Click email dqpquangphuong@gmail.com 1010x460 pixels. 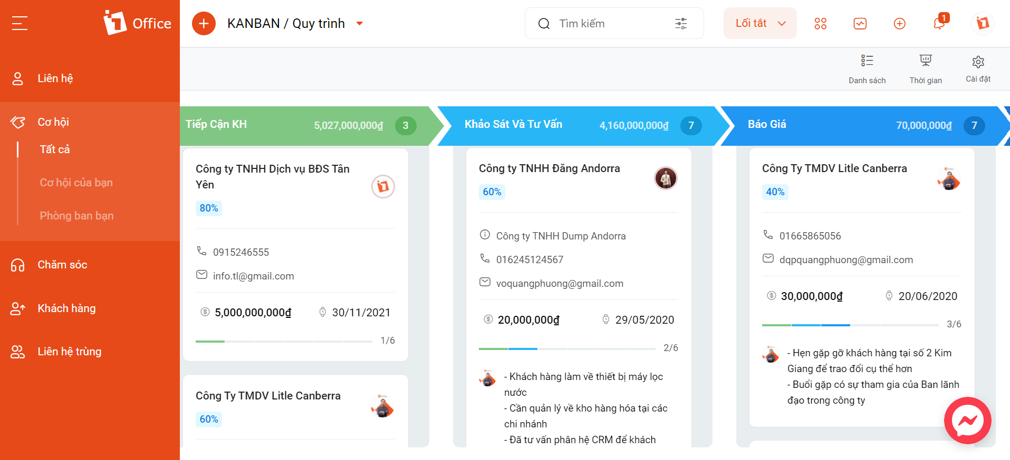point(846,260)
